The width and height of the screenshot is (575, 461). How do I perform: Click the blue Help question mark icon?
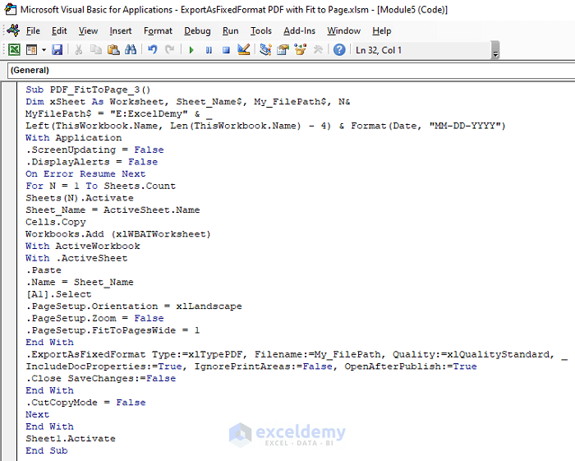(x=339, y=49)
